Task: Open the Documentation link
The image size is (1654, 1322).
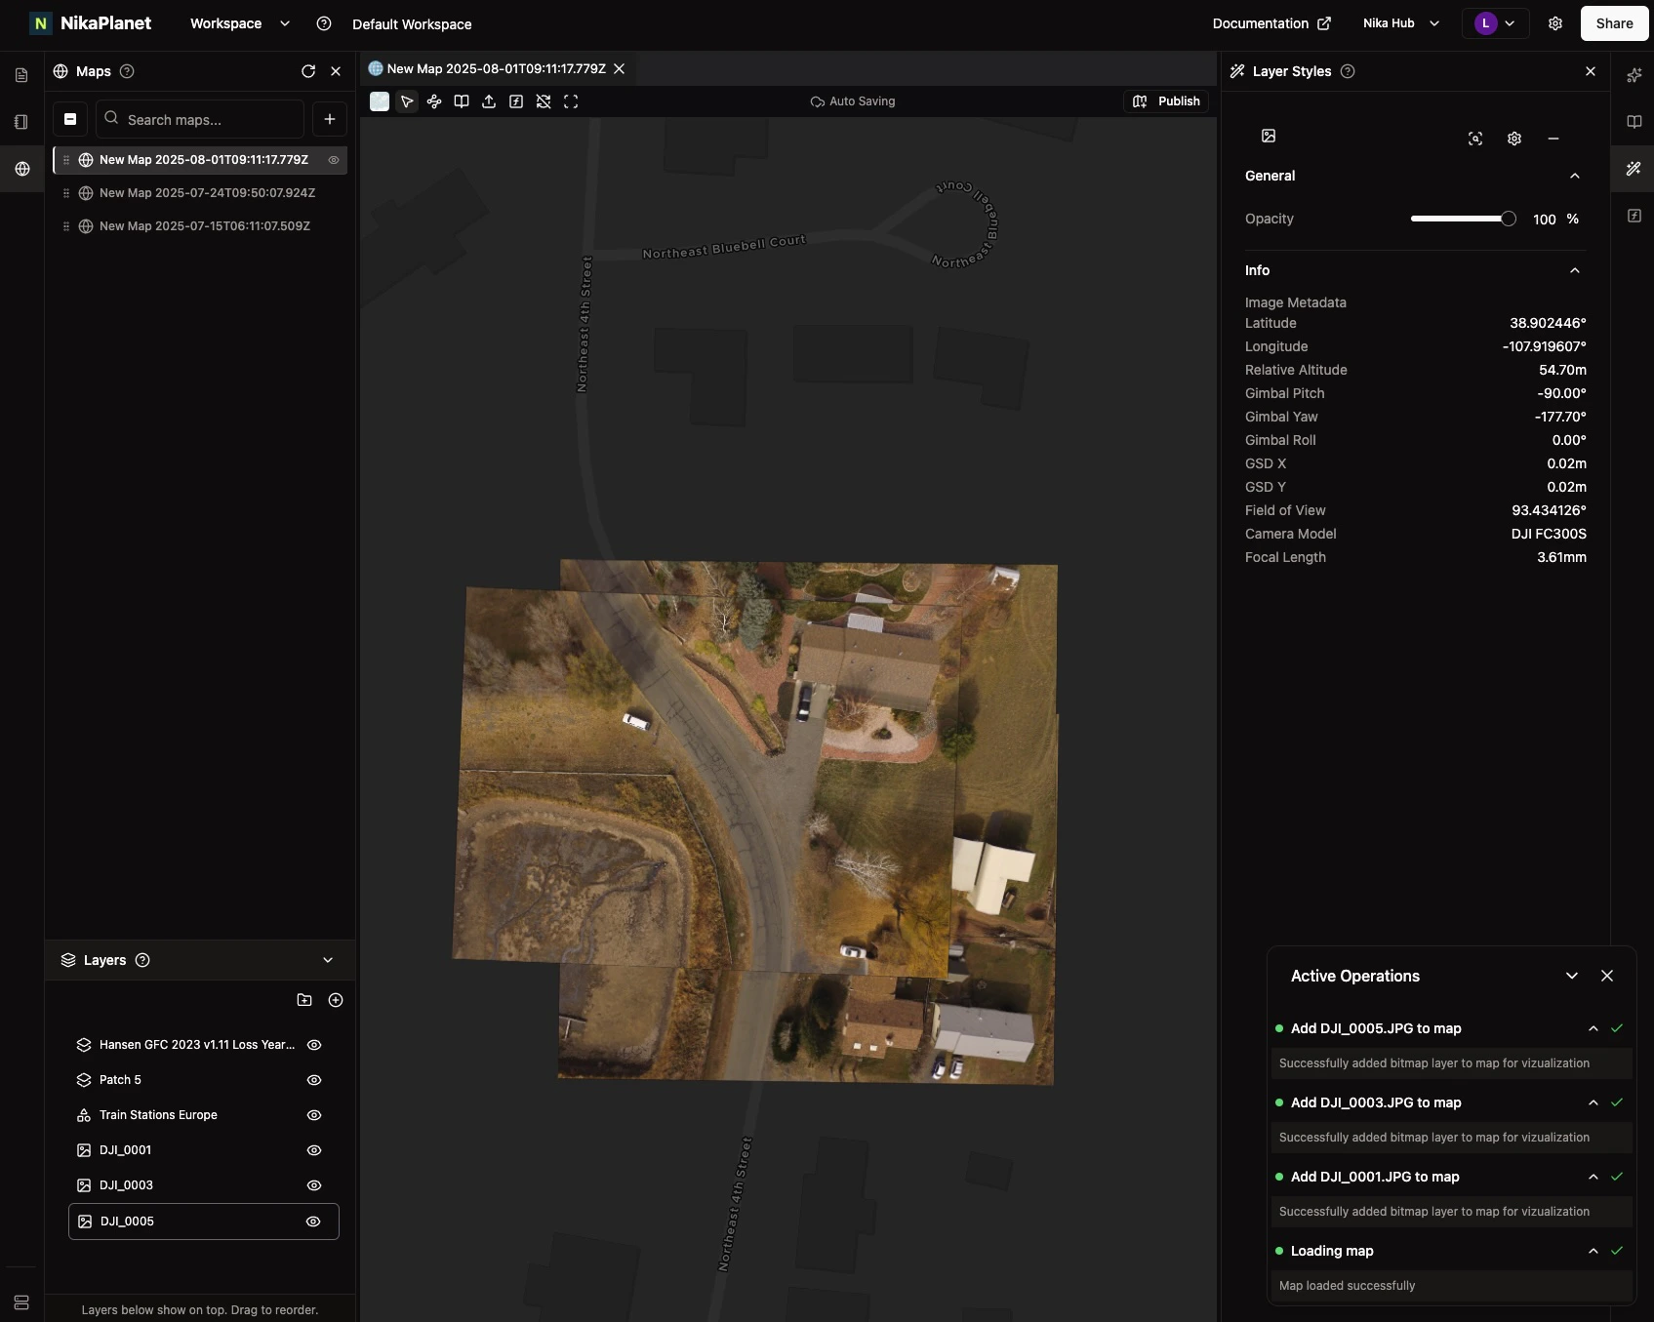Action: (1271, 23)
